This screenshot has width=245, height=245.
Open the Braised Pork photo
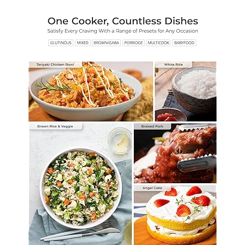coord(175,153)
